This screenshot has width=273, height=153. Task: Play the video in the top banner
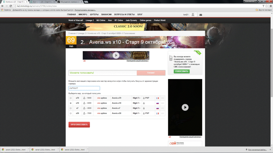pos(116,55)
